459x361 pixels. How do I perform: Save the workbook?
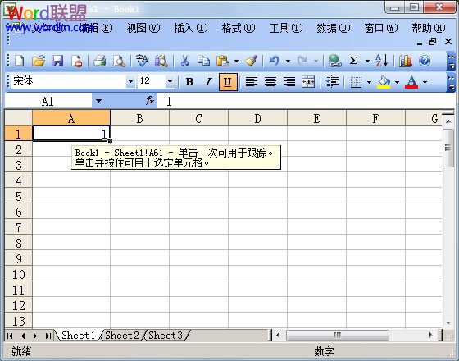pos(57,61)
